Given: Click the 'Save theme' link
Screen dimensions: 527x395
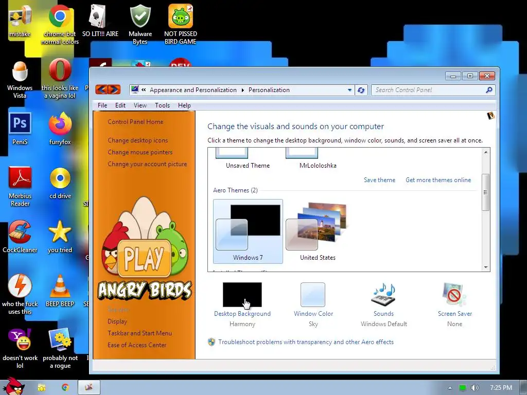Looking at the screenshot, I should pyautogui.click(x=379, y=180).
